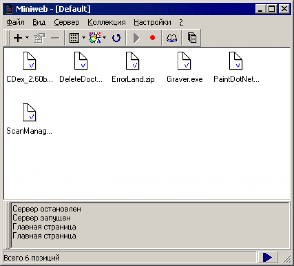Open the Настройки menu
The height and width of the screenshot is (266, 294).
(x=152, y=22)
